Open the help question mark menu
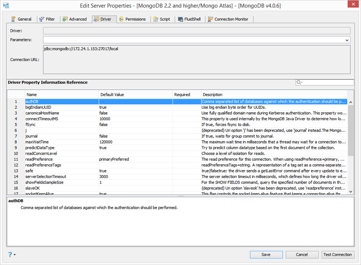This screenshot has height=265, width=361. tap(10, 255)
